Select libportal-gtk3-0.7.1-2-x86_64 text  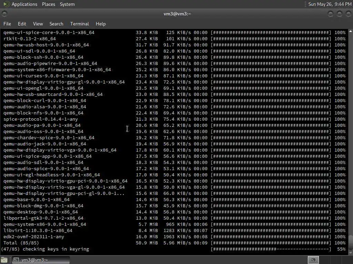tap(43, 218)
